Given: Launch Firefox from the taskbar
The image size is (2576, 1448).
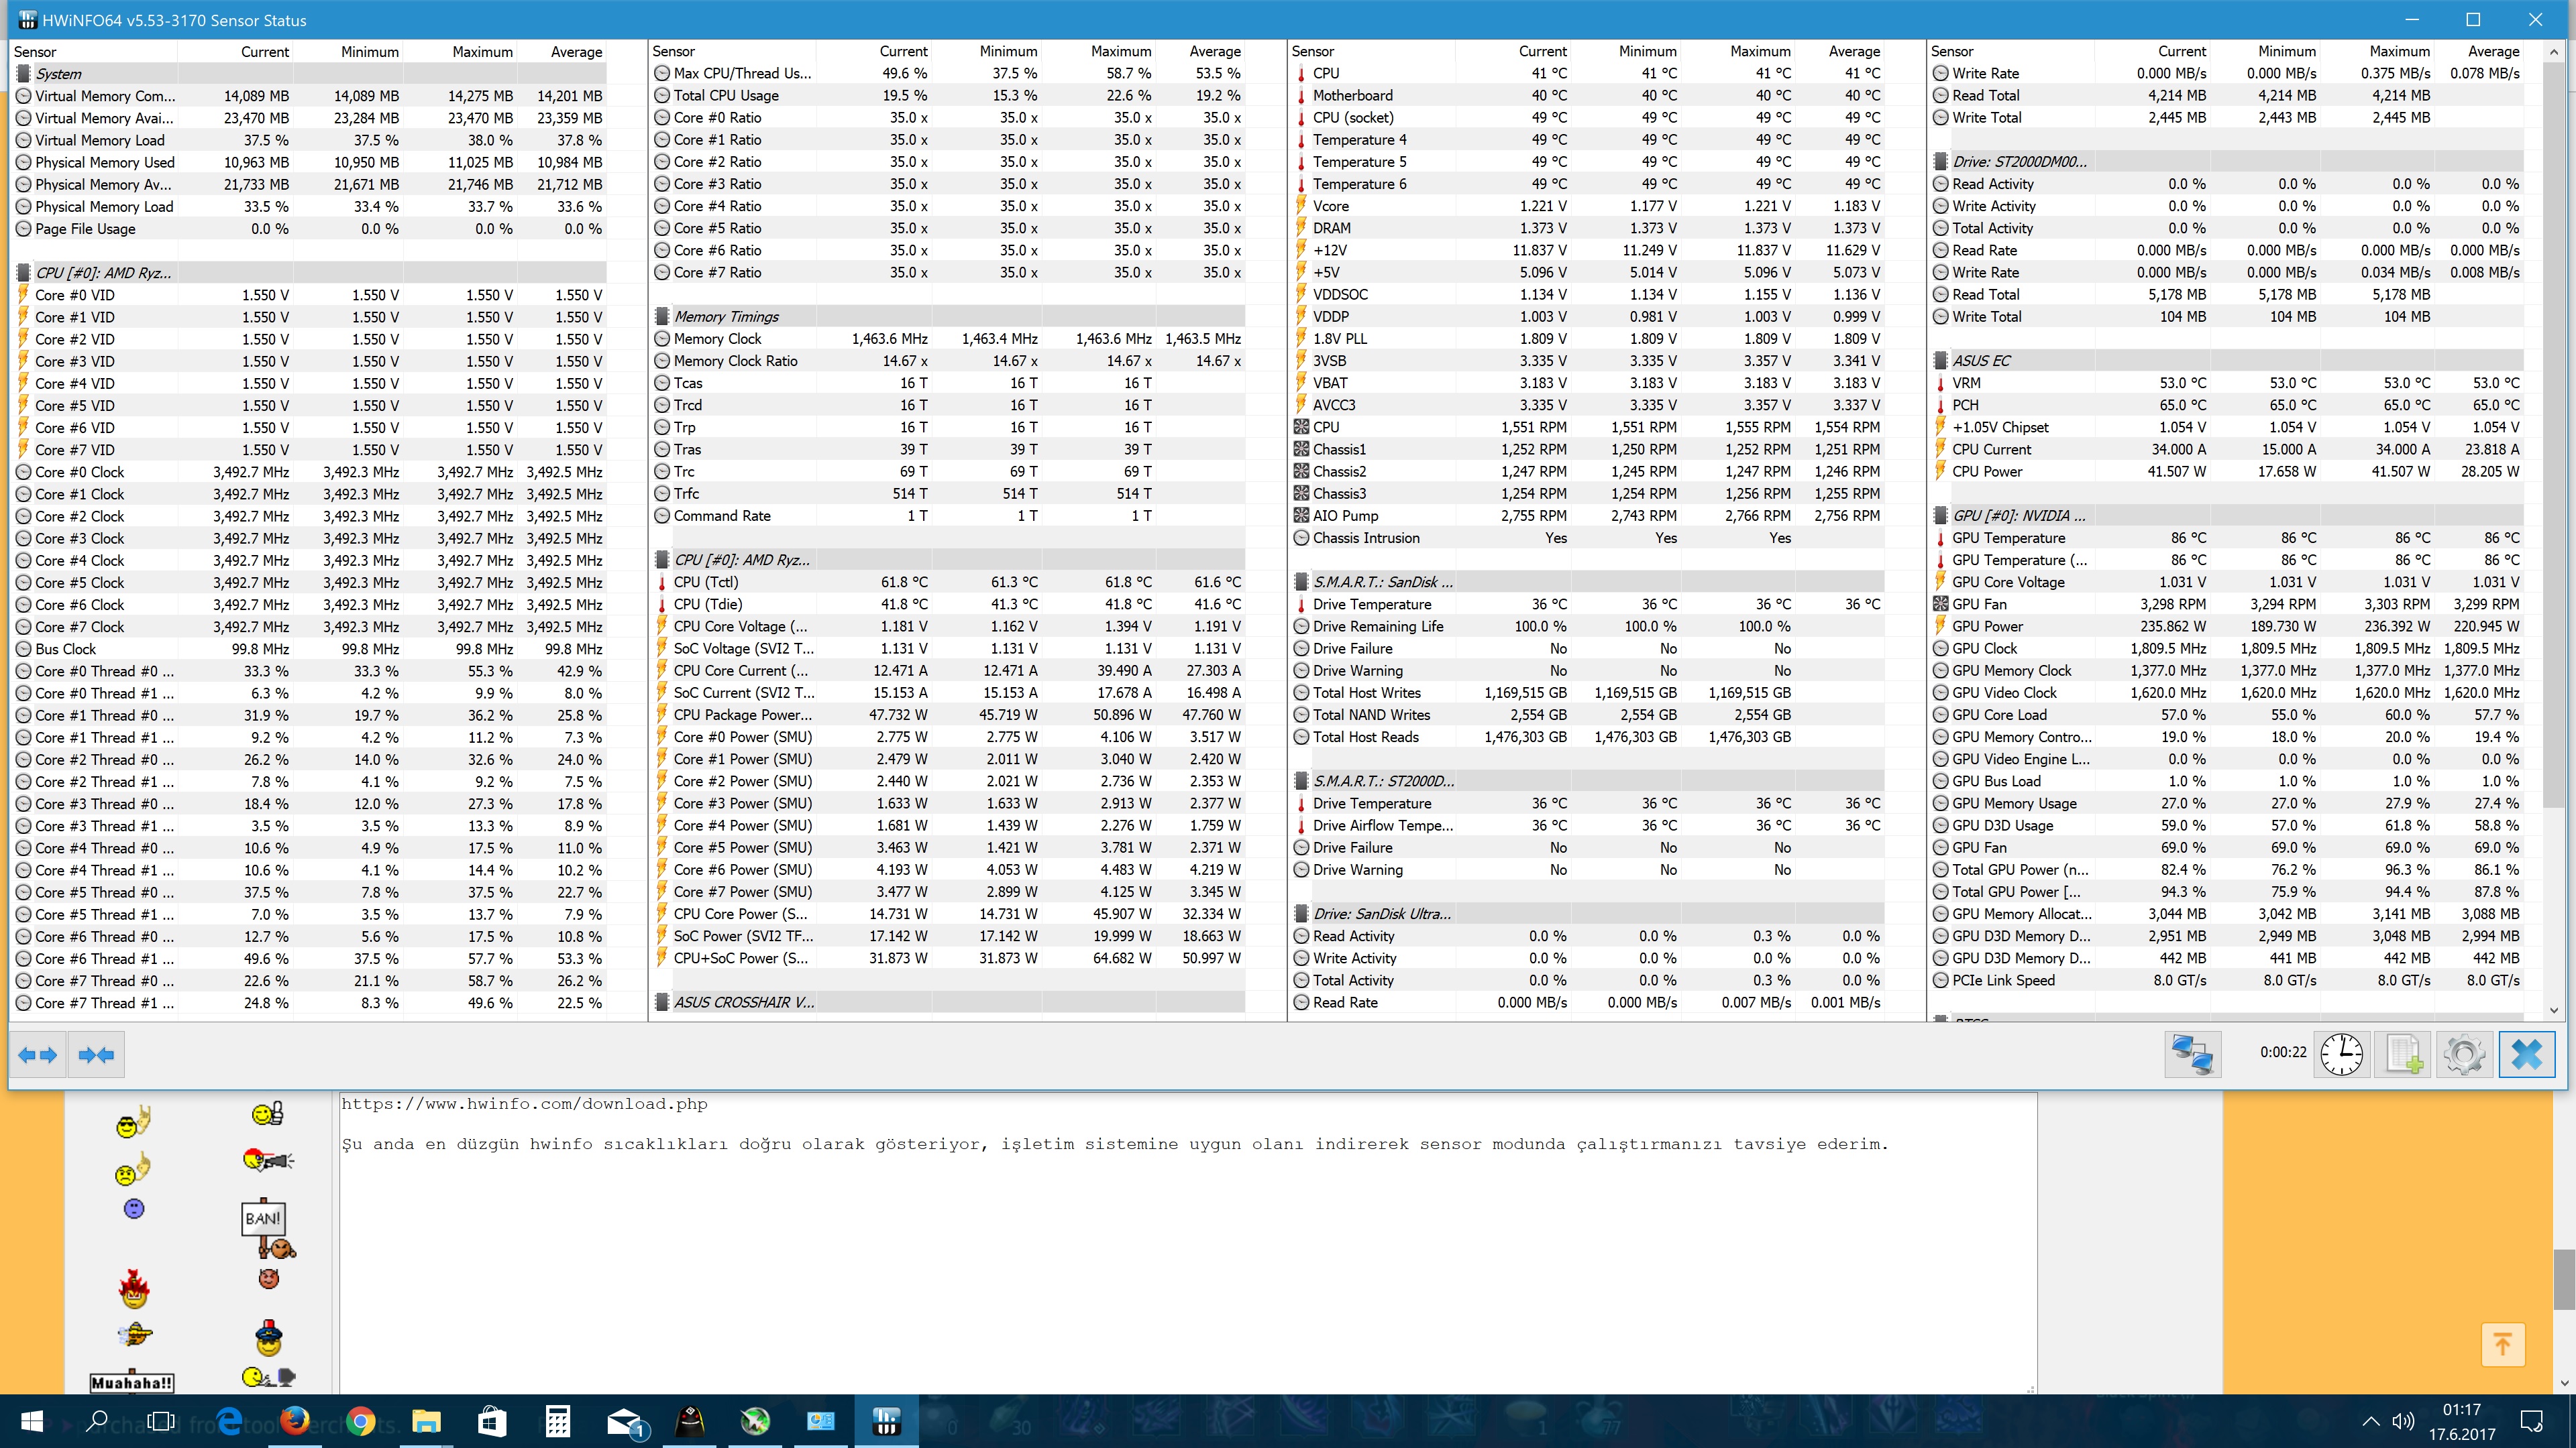Looking at the screenshot, I should 294,1421.
